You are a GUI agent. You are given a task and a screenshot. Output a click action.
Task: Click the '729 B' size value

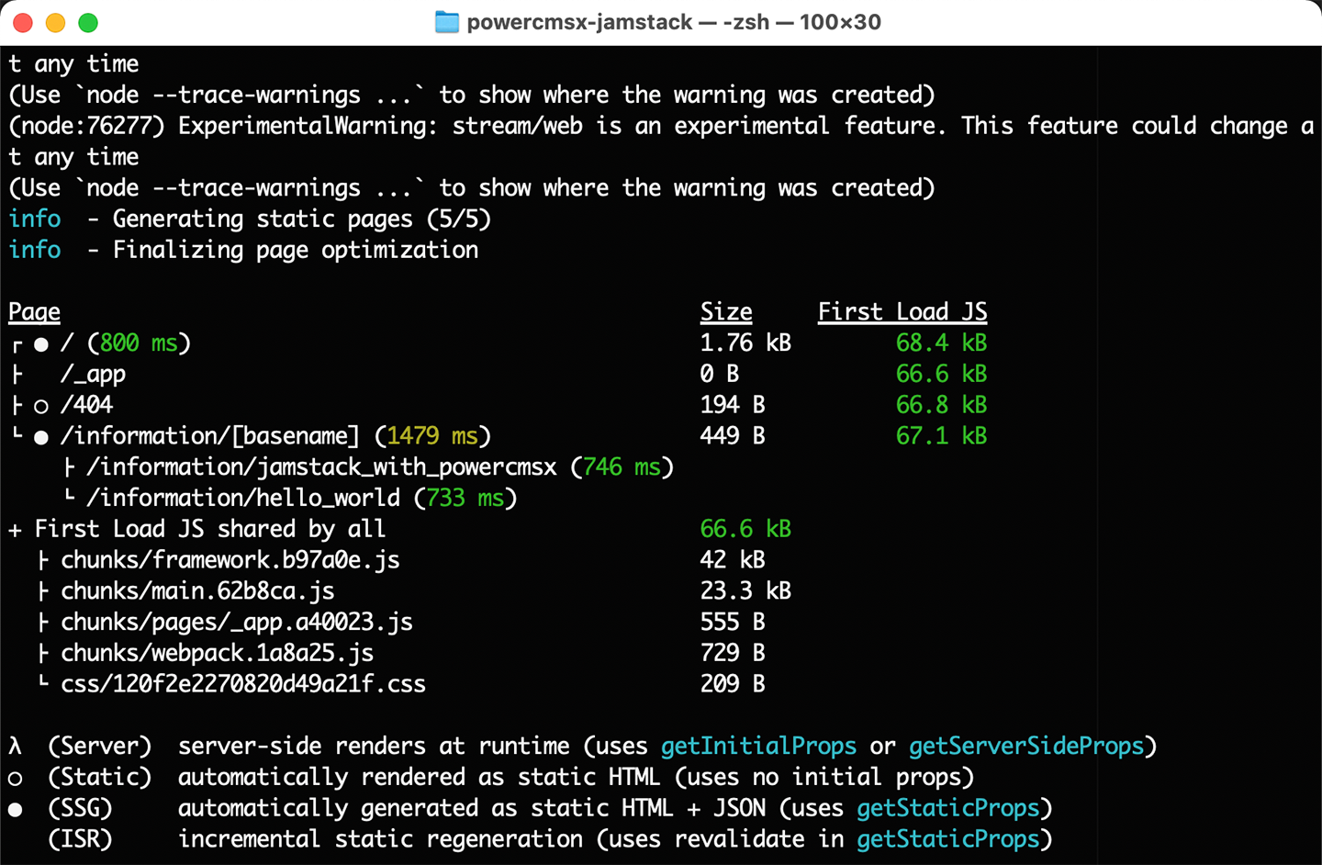pos(733,653)
